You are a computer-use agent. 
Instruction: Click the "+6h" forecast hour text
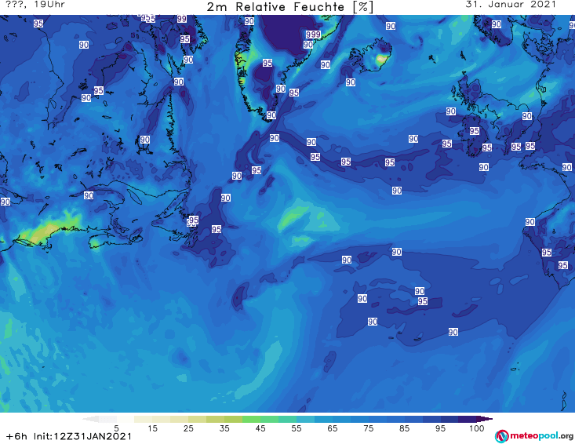16,436
